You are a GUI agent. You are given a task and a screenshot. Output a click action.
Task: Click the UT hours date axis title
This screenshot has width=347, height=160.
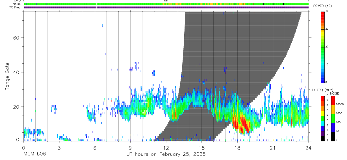pyautogui.click(x=166, y=154)
